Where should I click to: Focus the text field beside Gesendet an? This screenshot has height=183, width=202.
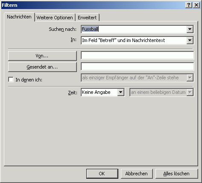[x=137, y=66]
